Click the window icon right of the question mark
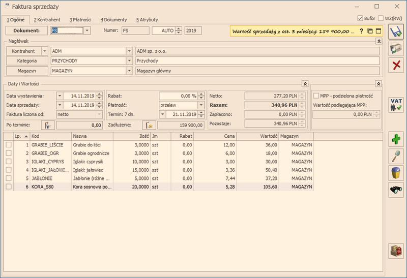The height and width of the screenshot is (278, 407). pyautogui.click(x=370, y=31)
